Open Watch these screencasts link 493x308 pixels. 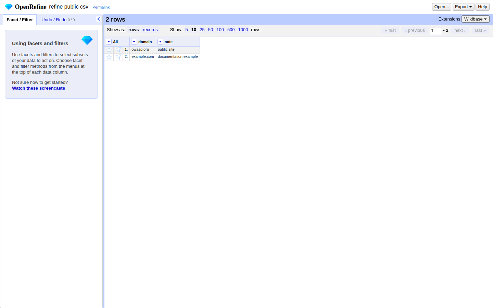point(38,88)
